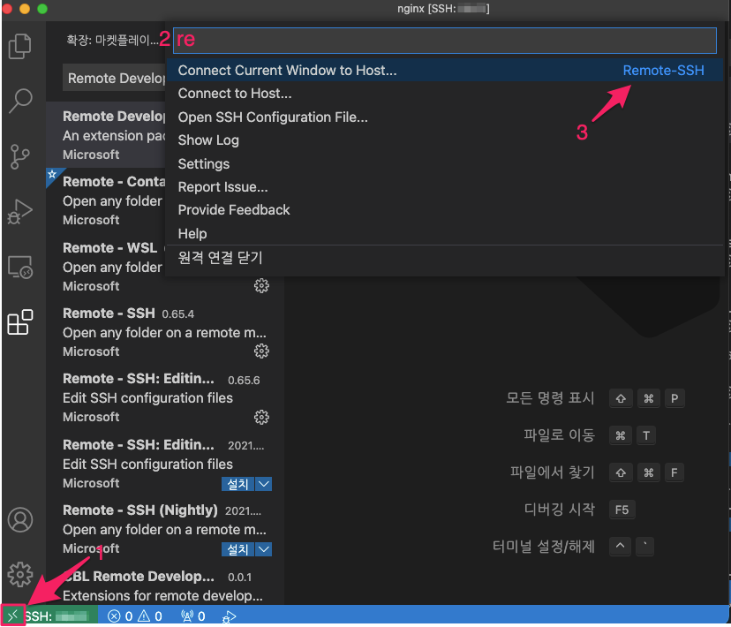Image resolution: width=731 pixels, height=627 pixels.
Task: Open the Remote - SSH 0.65.4 extension entry
Action: point(165,332)
